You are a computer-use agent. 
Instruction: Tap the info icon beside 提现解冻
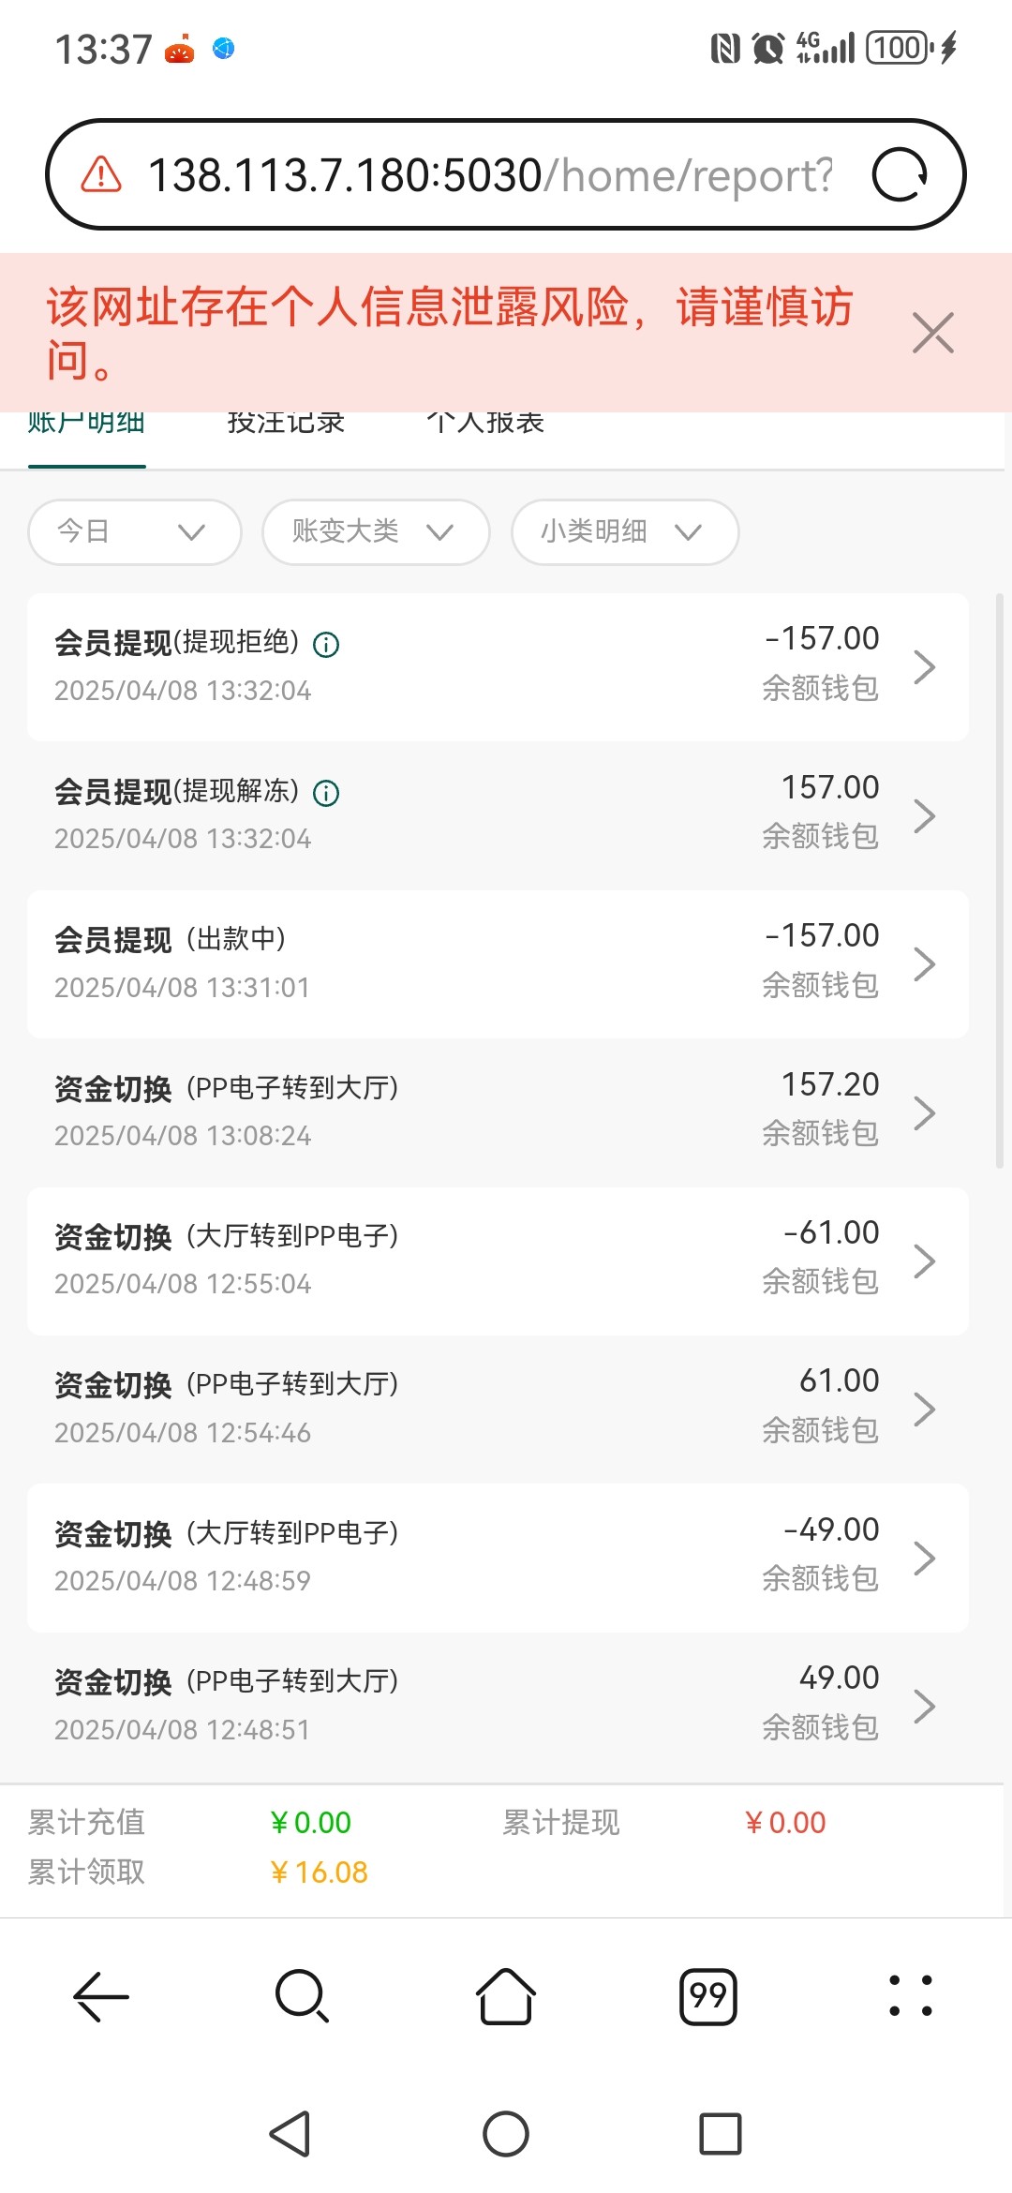click(326, 794)
